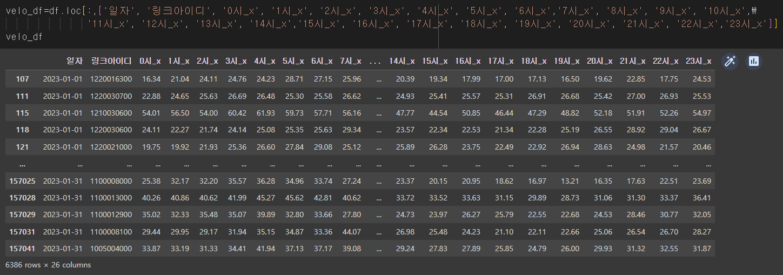Click link ID cell 1100013000
Image resolution: width=783 pixels, height=275 pixels.
click(111, 198)
